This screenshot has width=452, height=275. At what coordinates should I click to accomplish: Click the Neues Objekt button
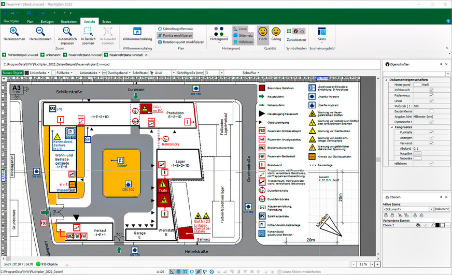13,73
